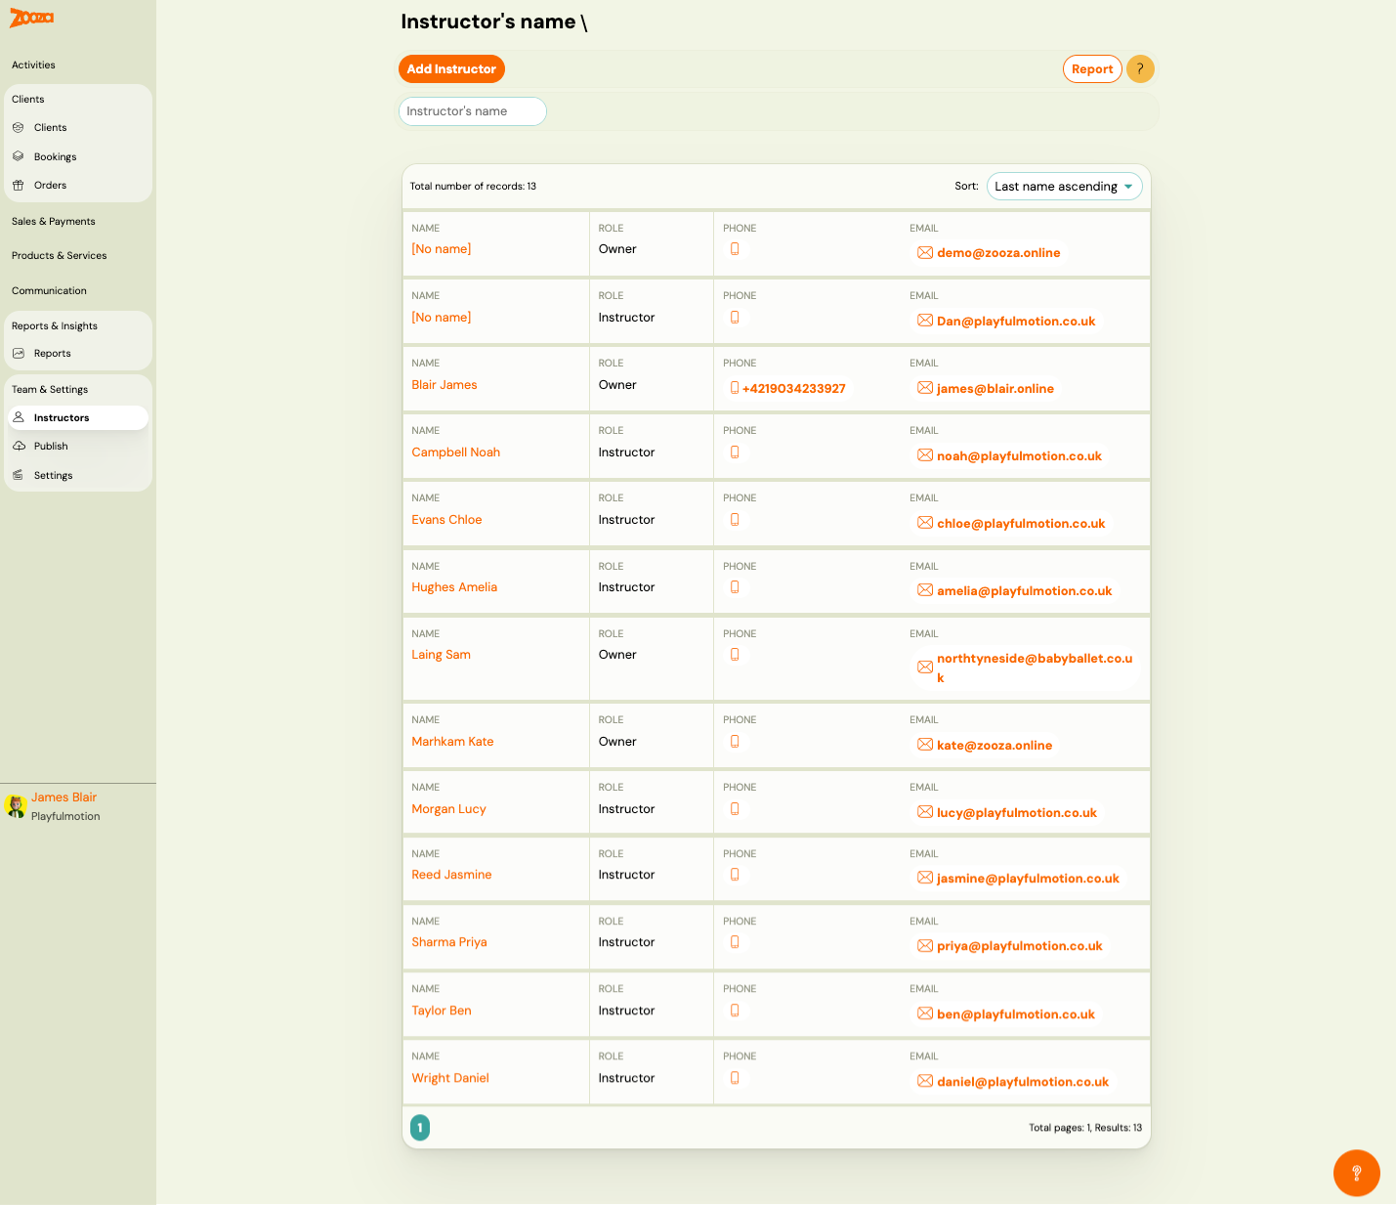1396x1206 pixels.
Task: Click the envelope icon next to demo@zooza.online
Action: (925, 251)
